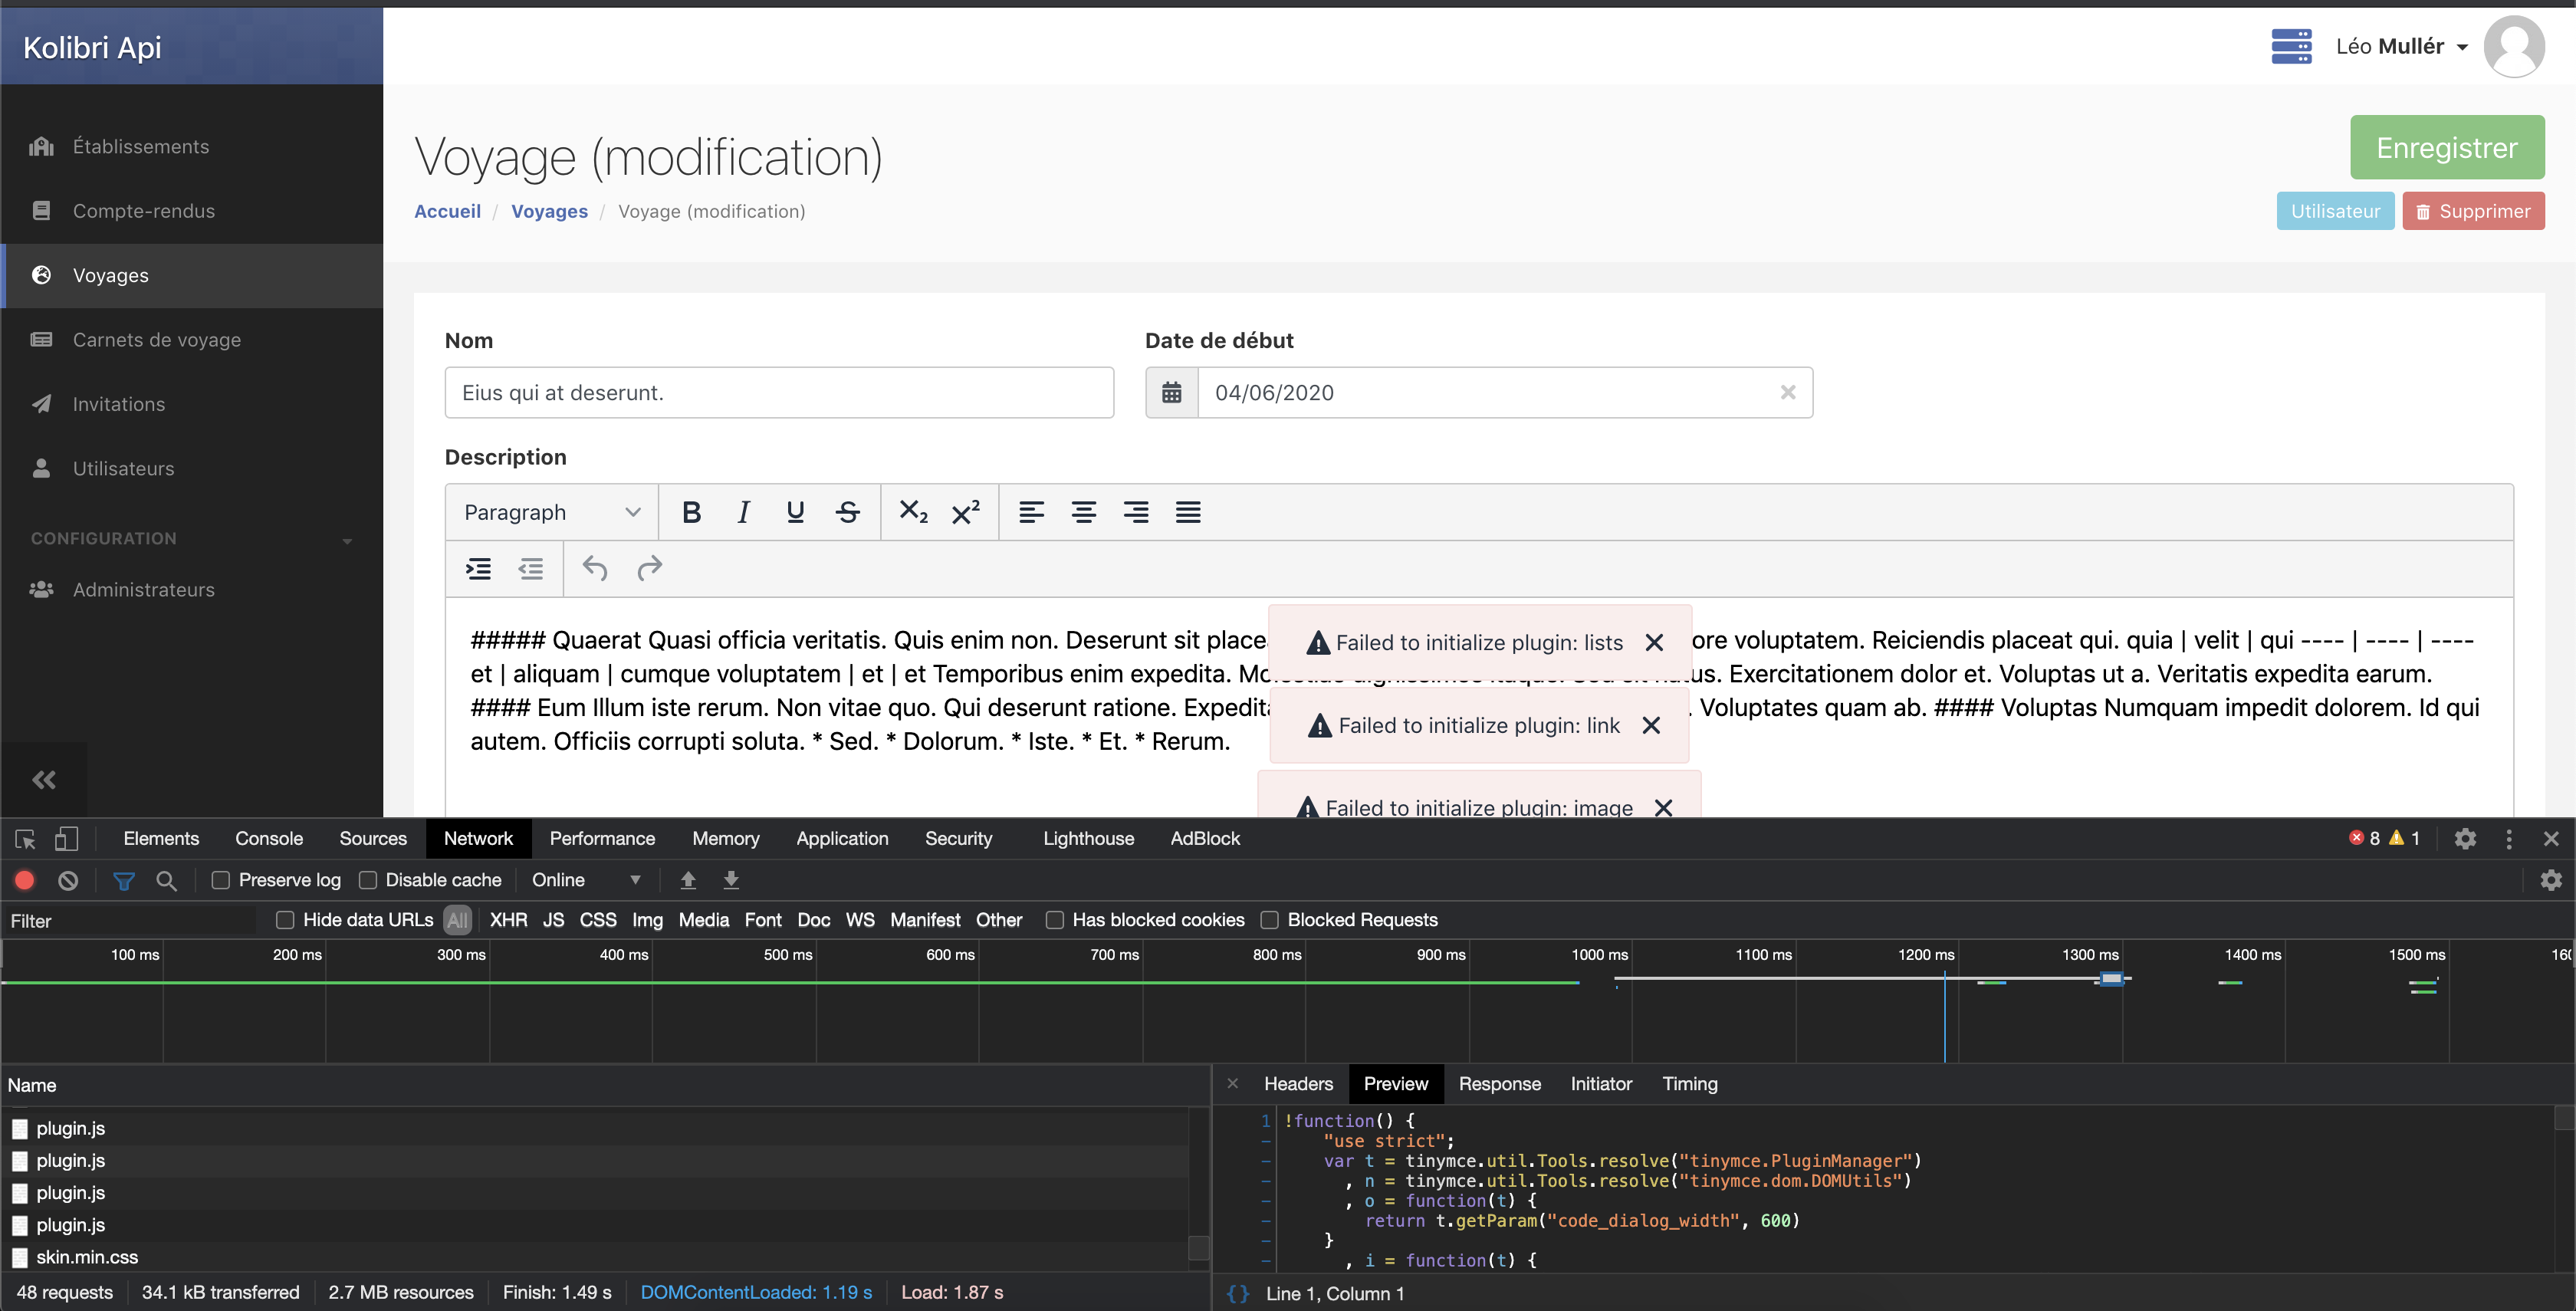Toggle Hide data URLs checkbox
Image resolution: width=2576 pixels, height=1311 pixels.
(285, 920)
